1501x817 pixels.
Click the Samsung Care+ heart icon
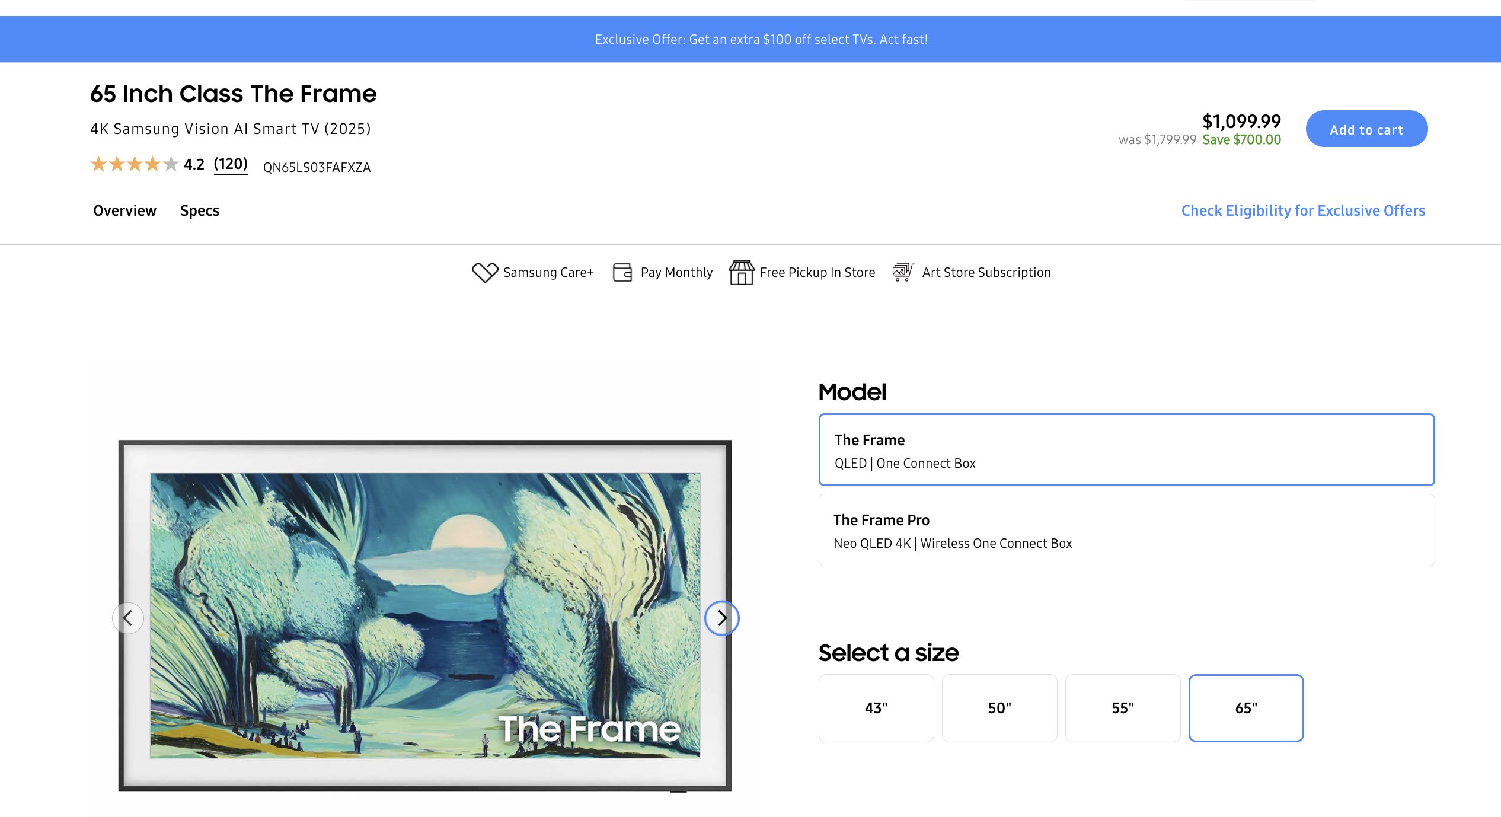484,272
